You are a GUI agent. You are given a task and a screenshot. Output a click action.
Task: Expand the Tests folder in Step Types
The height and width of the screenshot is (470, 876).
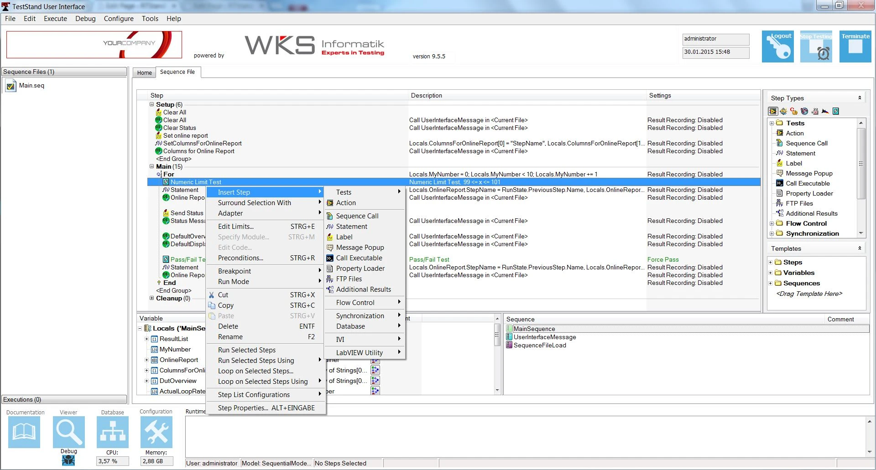click(772, 123)
